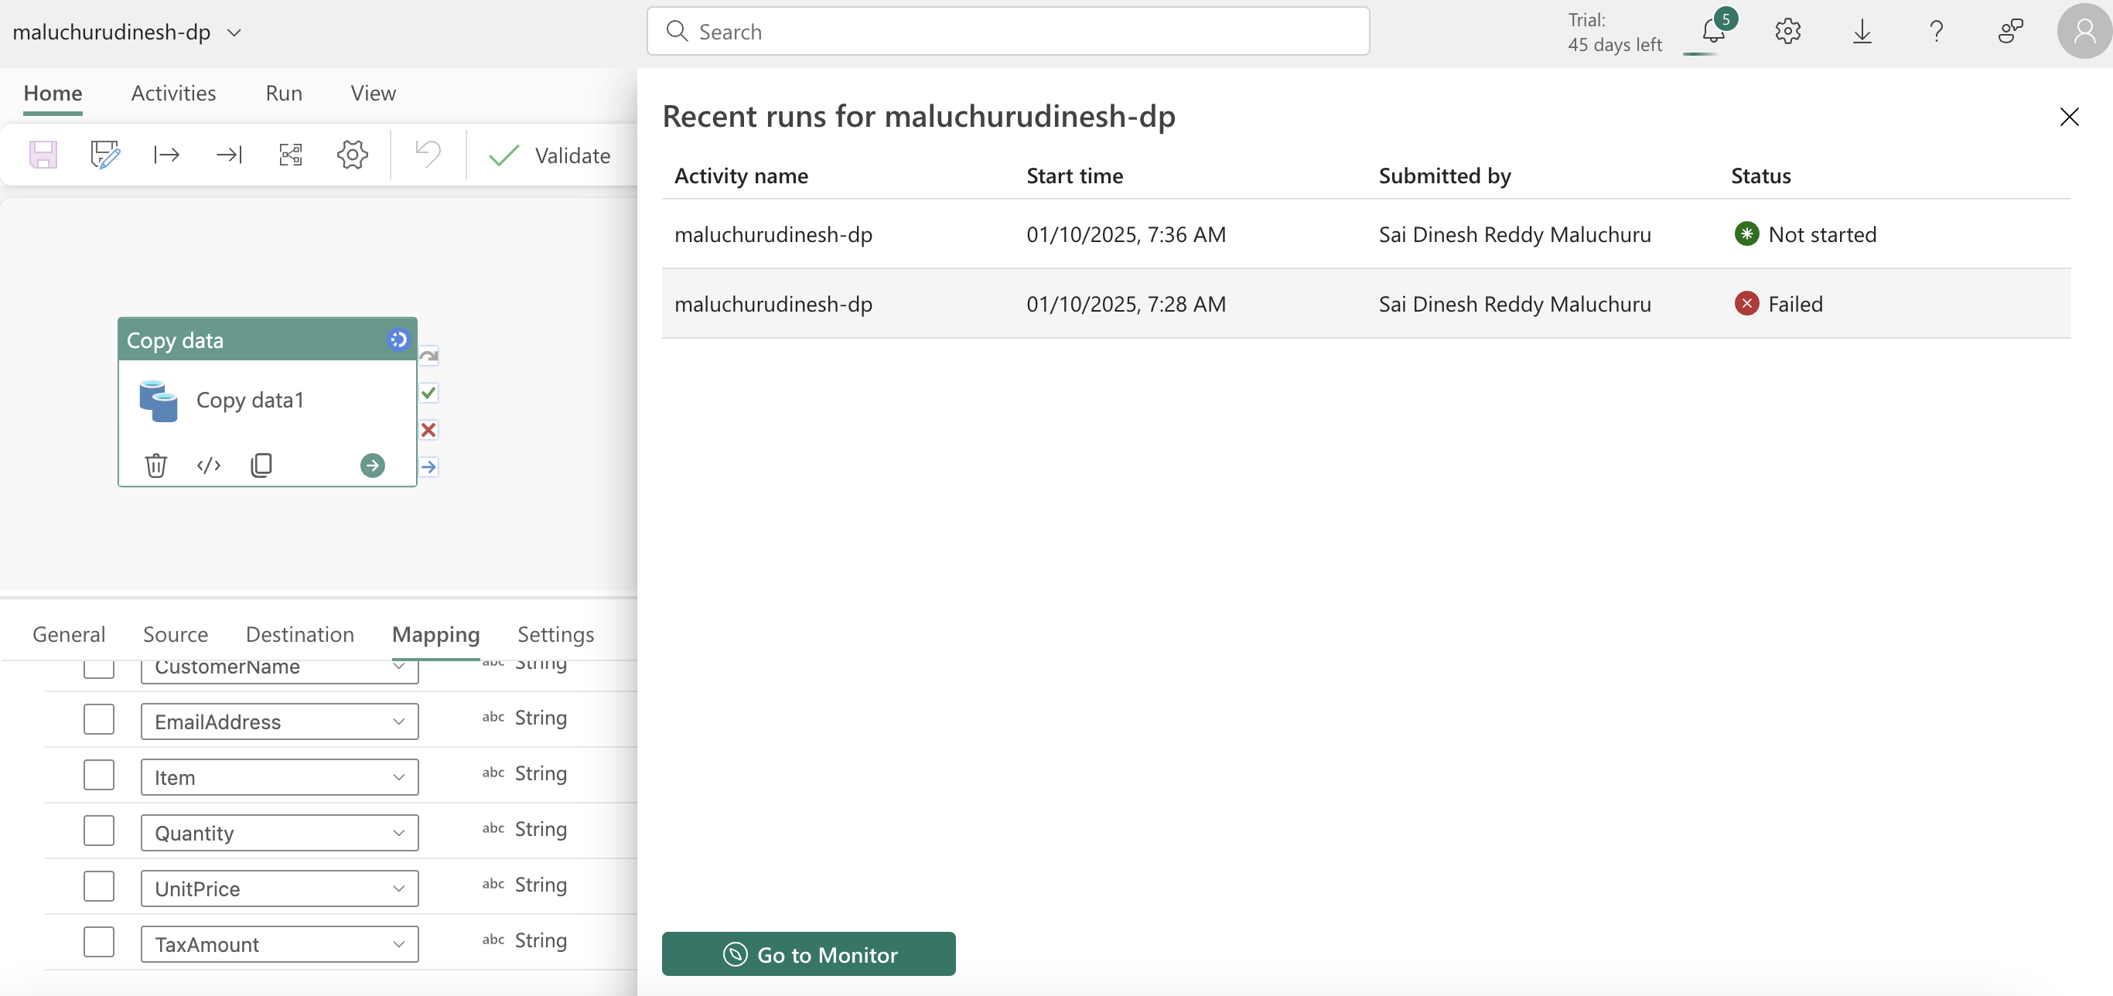Screen dimensions: 2113x996
Task: Click the Download icon in top bar
Action: tap(1862, 31)
